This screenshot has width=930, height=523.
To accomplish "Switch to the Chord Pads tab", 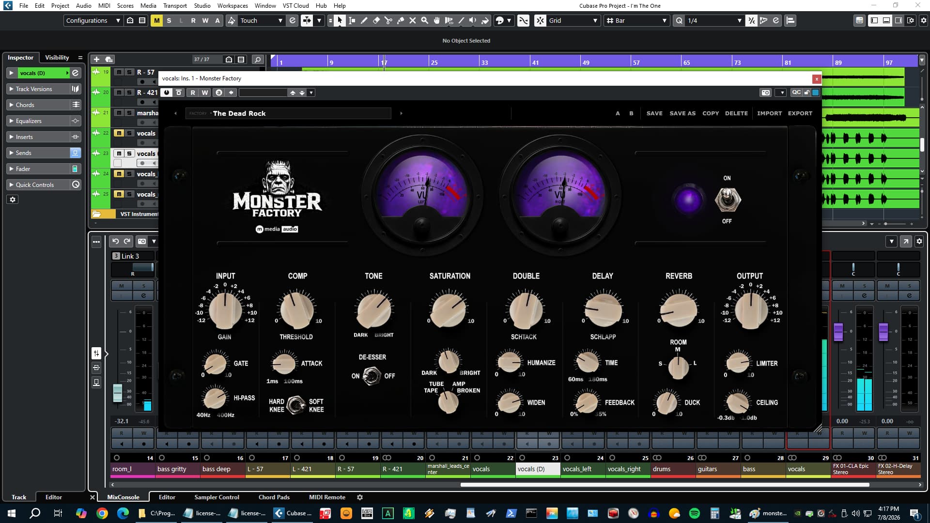I will 274,497.
